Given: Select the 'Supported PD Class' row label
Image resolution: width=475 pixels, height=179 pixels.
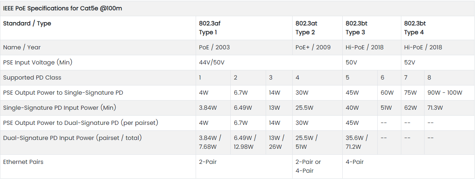Looking at the screenshot, I should tap(32, 78).
